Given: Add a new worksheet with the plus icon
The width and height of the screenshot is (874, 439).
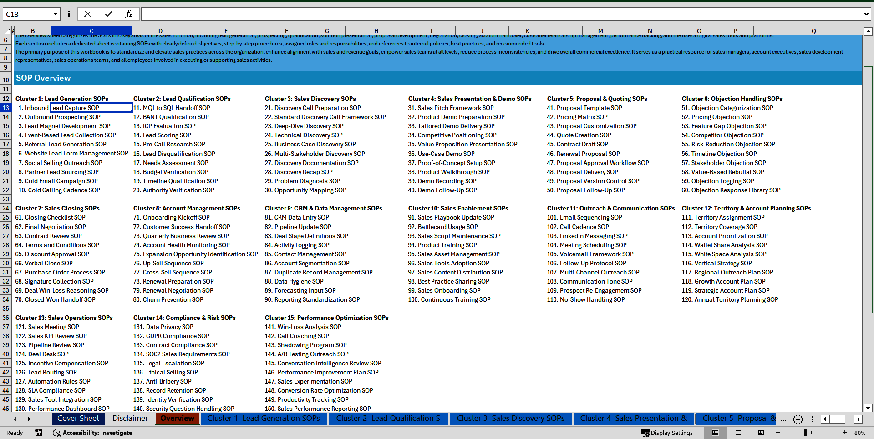Looking at the screenshot, I should 798,419.
